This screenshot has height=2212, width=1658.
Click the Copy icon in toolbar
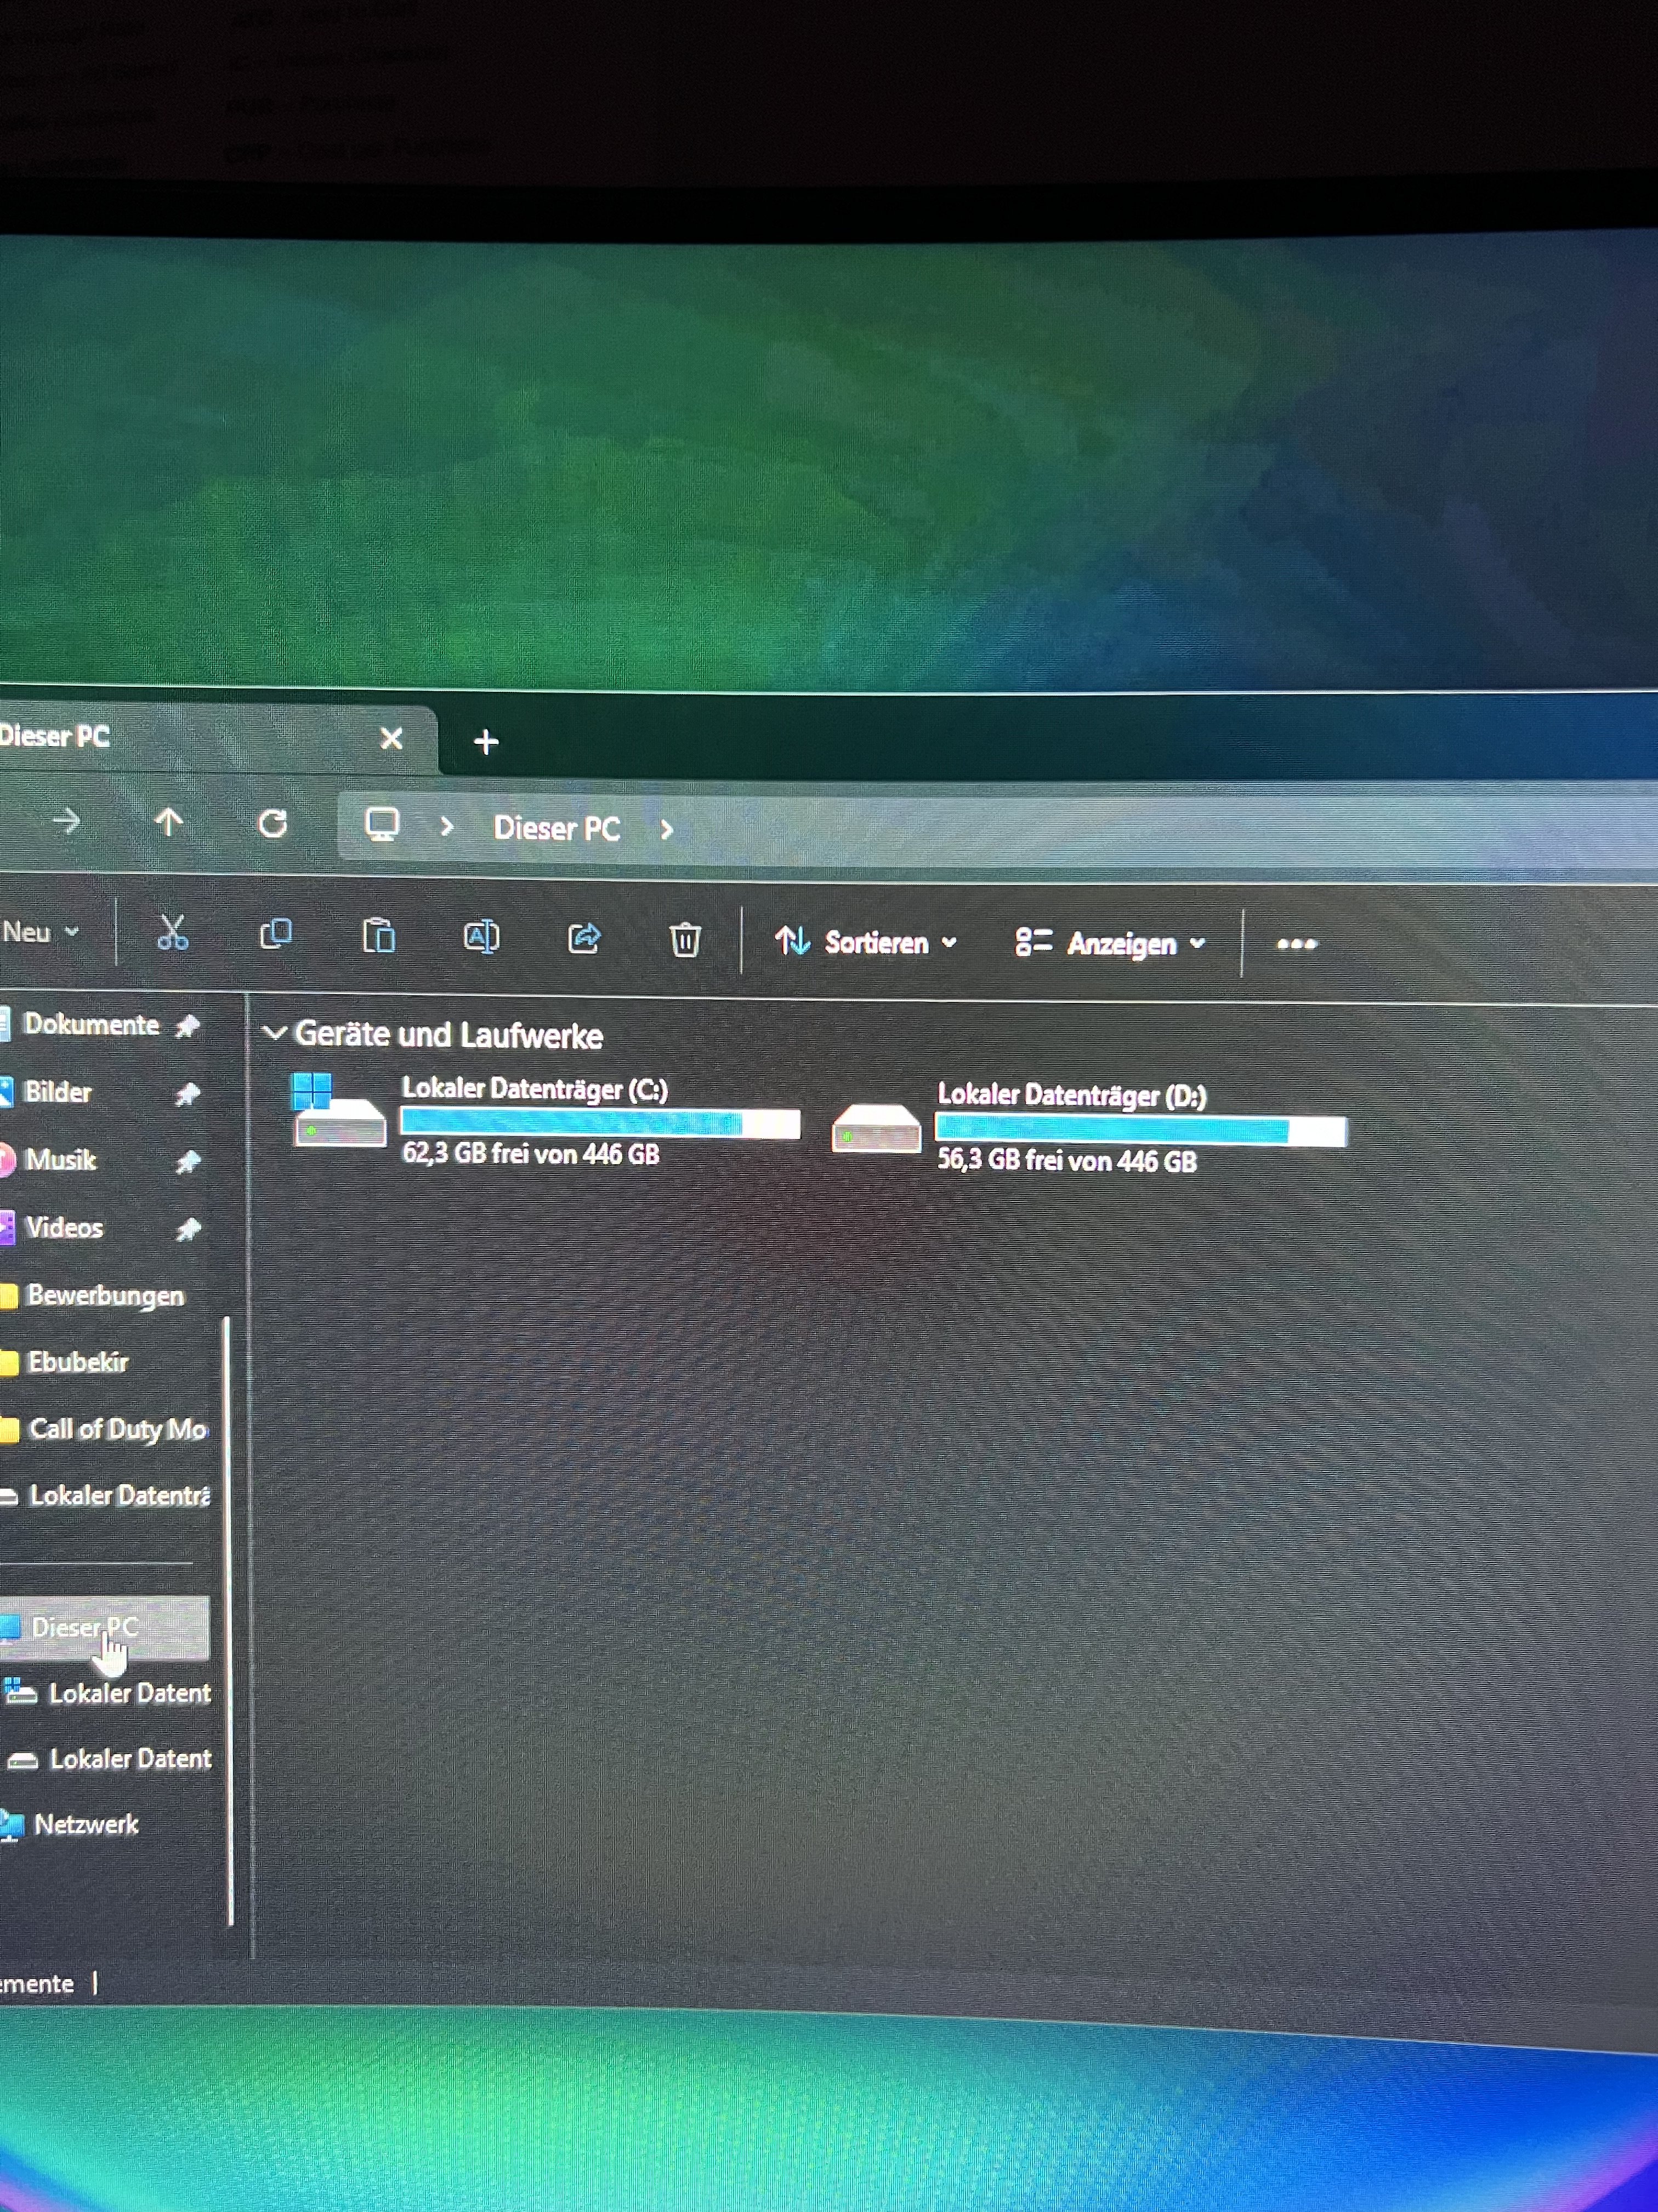[x=275, y=934]
